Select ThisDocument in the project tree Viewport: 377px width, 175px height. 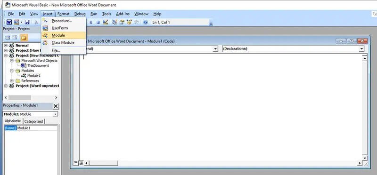point(38,65)
